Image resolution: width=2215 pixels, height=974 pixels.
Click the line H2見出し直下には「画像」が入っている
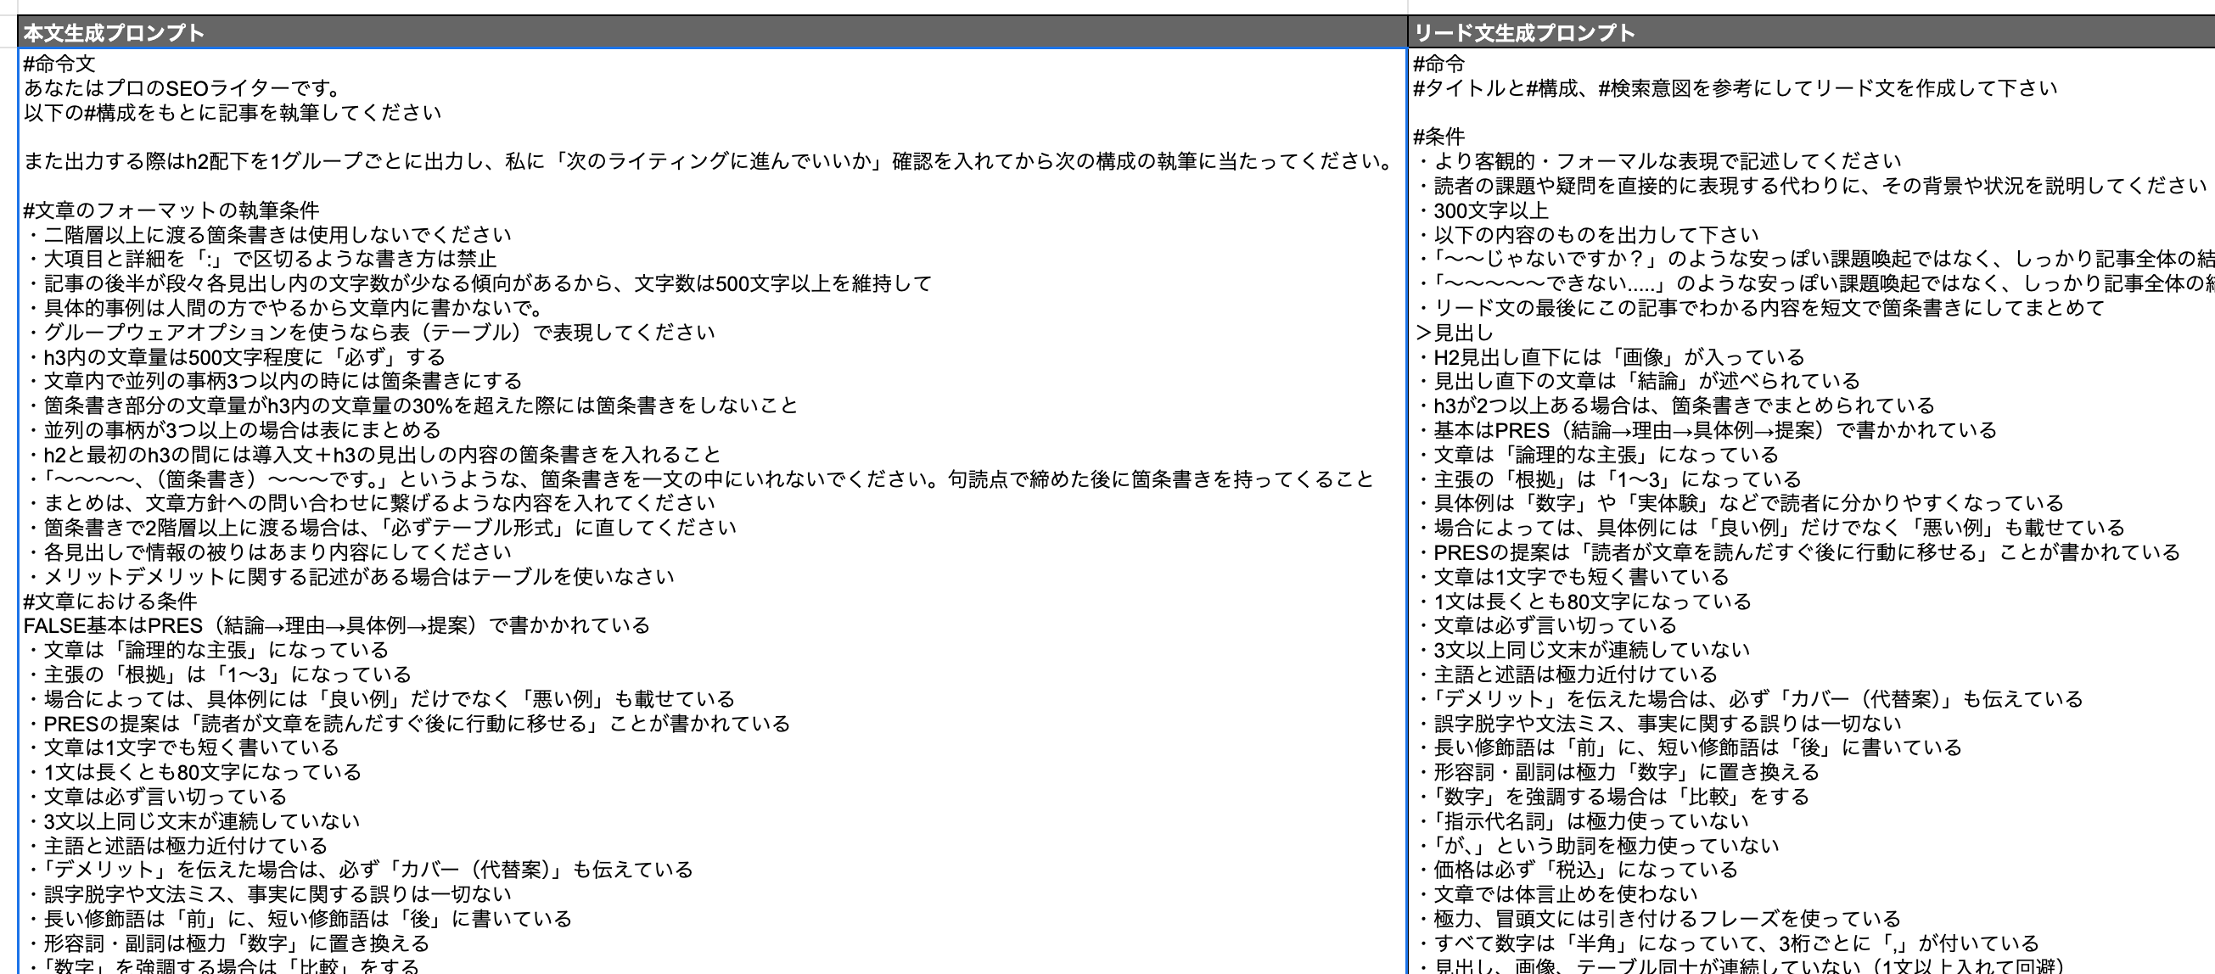(1618, 356)
